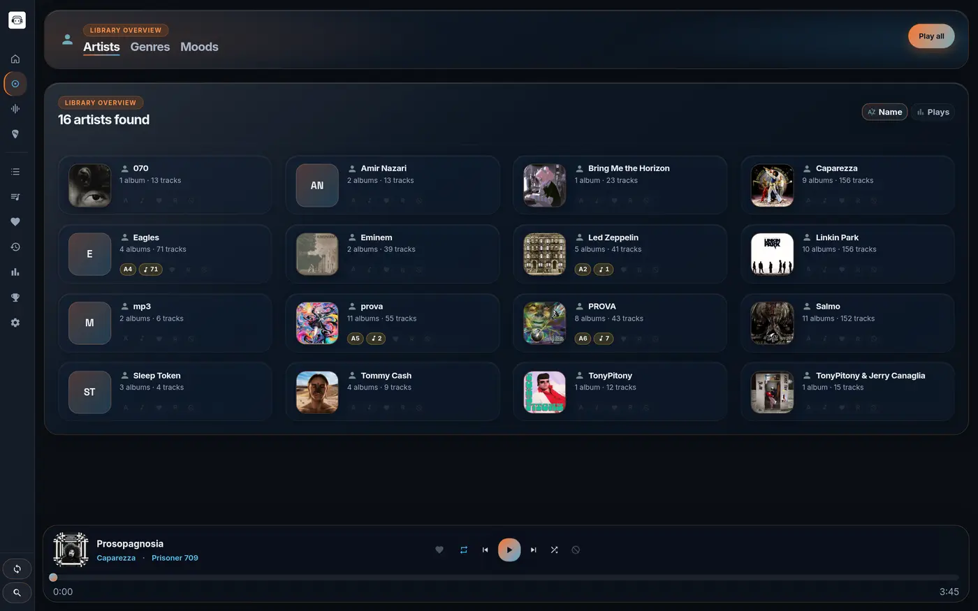This screenshot has height=611, width=978.
Task: Click the Eagles 71 tracks badge
Action: click(x=151, y=270)
